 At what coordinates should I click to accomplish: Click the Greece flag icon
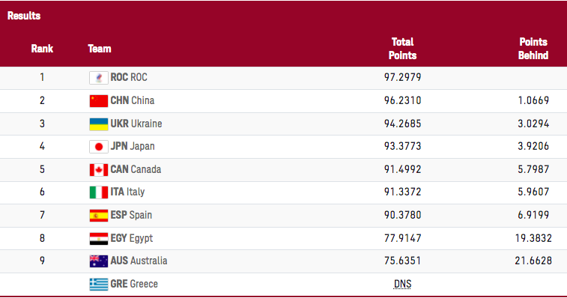tap(99, 285)
